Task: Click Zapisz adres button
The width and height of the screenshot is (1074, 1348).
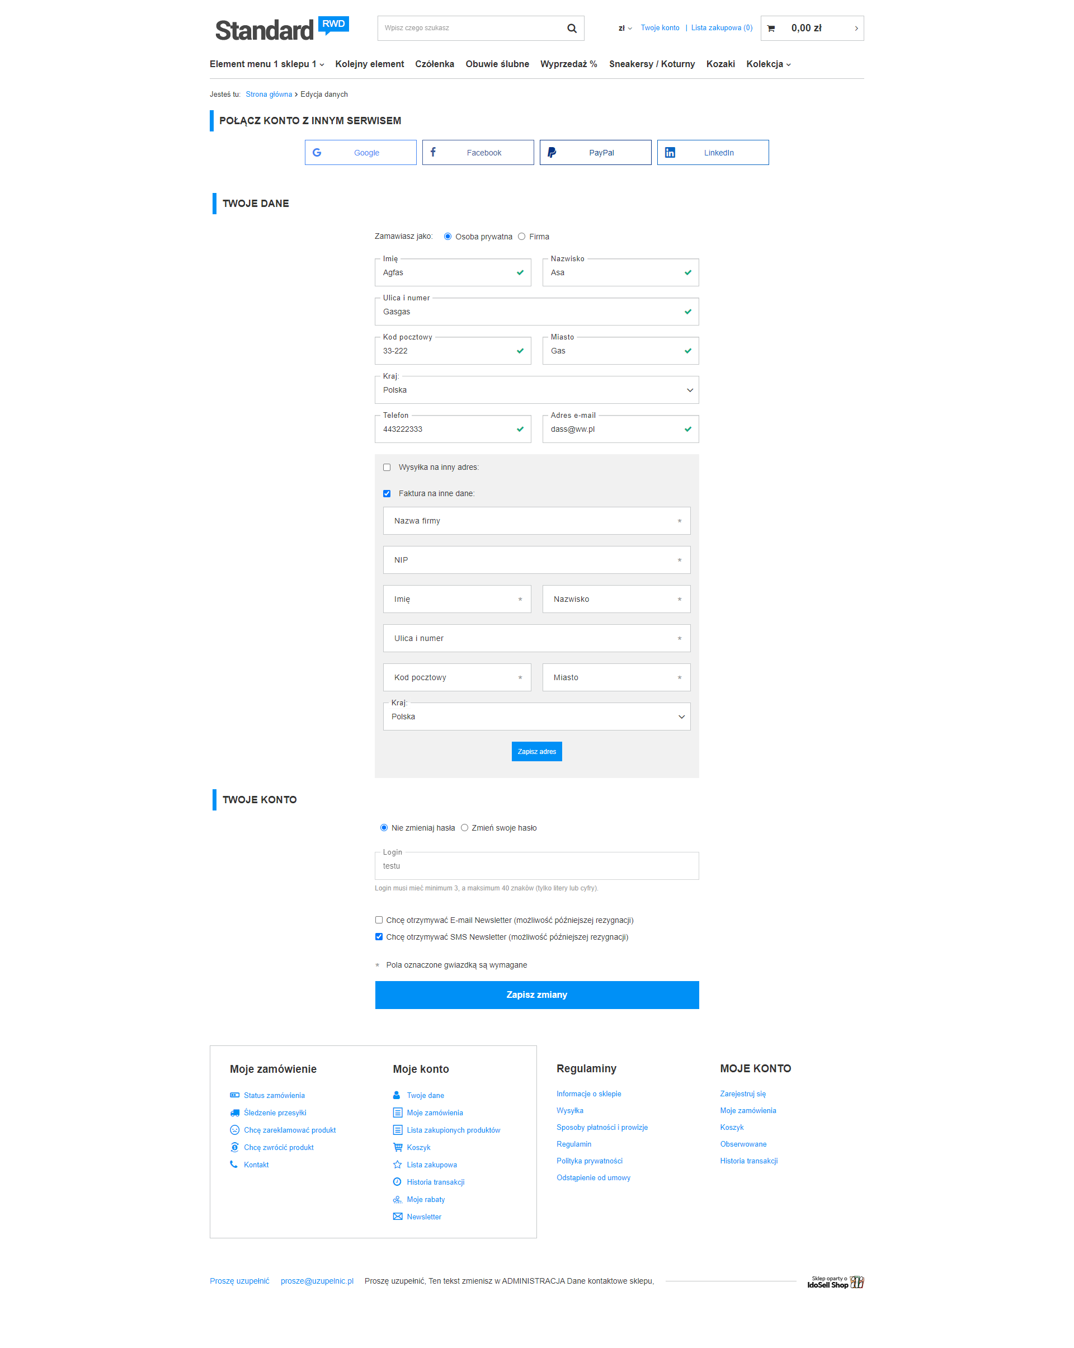Action: [x=536, y=752]
